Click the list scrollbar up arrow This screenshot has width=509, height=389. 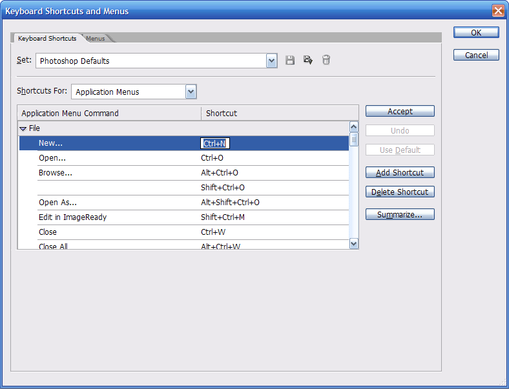tap(353, 127)
